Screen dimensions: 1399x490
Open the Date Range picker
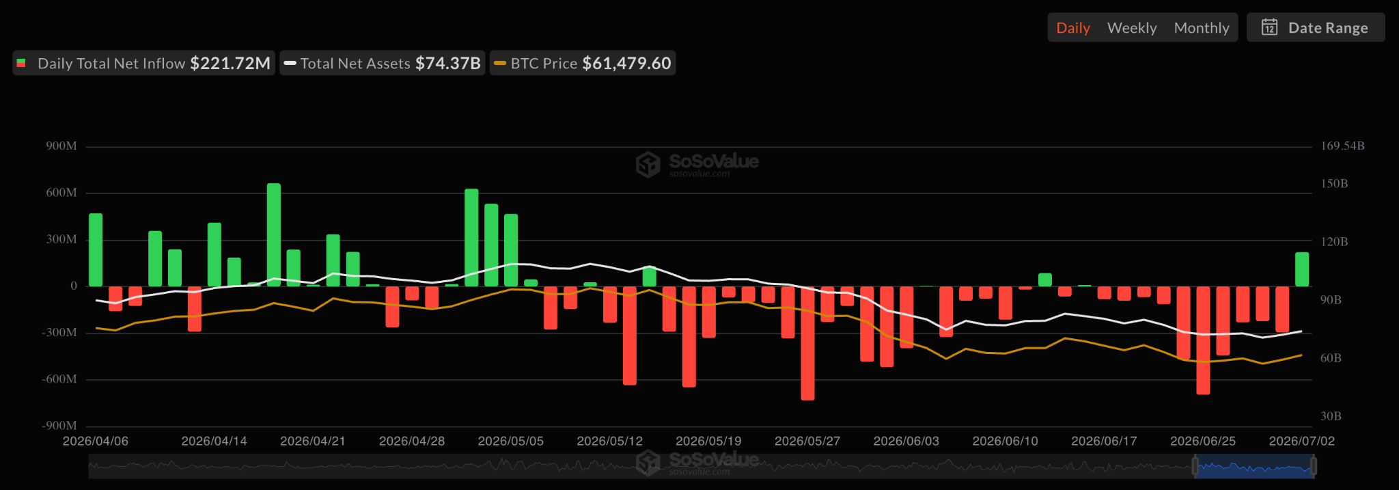pyautogui.click(x=1316, y=27)
